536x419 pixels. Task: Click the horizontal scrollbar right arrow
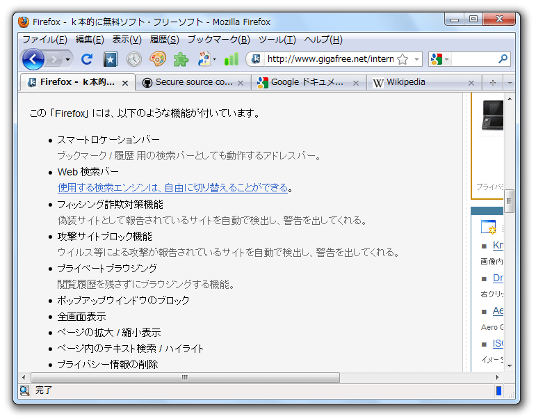497,377
